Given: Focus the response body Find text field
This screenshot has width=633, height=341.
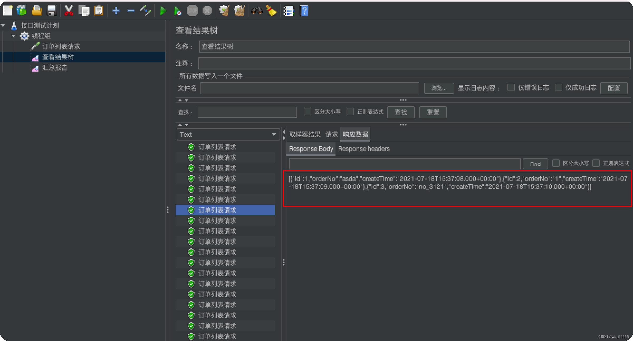Looking at the screenshot, I should tap(405, 164).
